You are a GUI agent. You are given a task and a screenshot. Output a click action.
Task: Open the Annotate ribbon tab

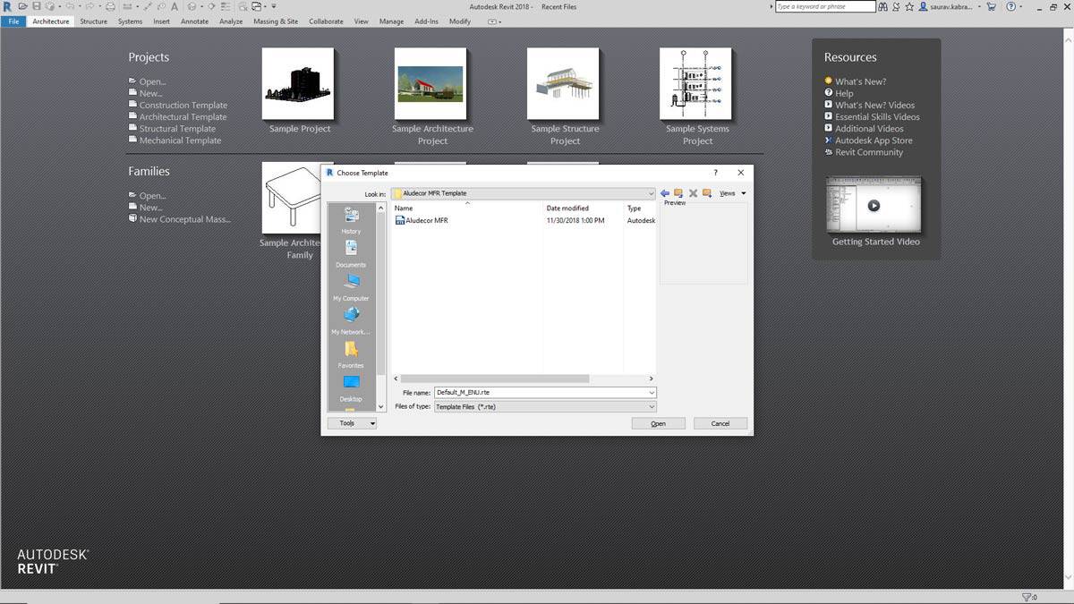194,21
